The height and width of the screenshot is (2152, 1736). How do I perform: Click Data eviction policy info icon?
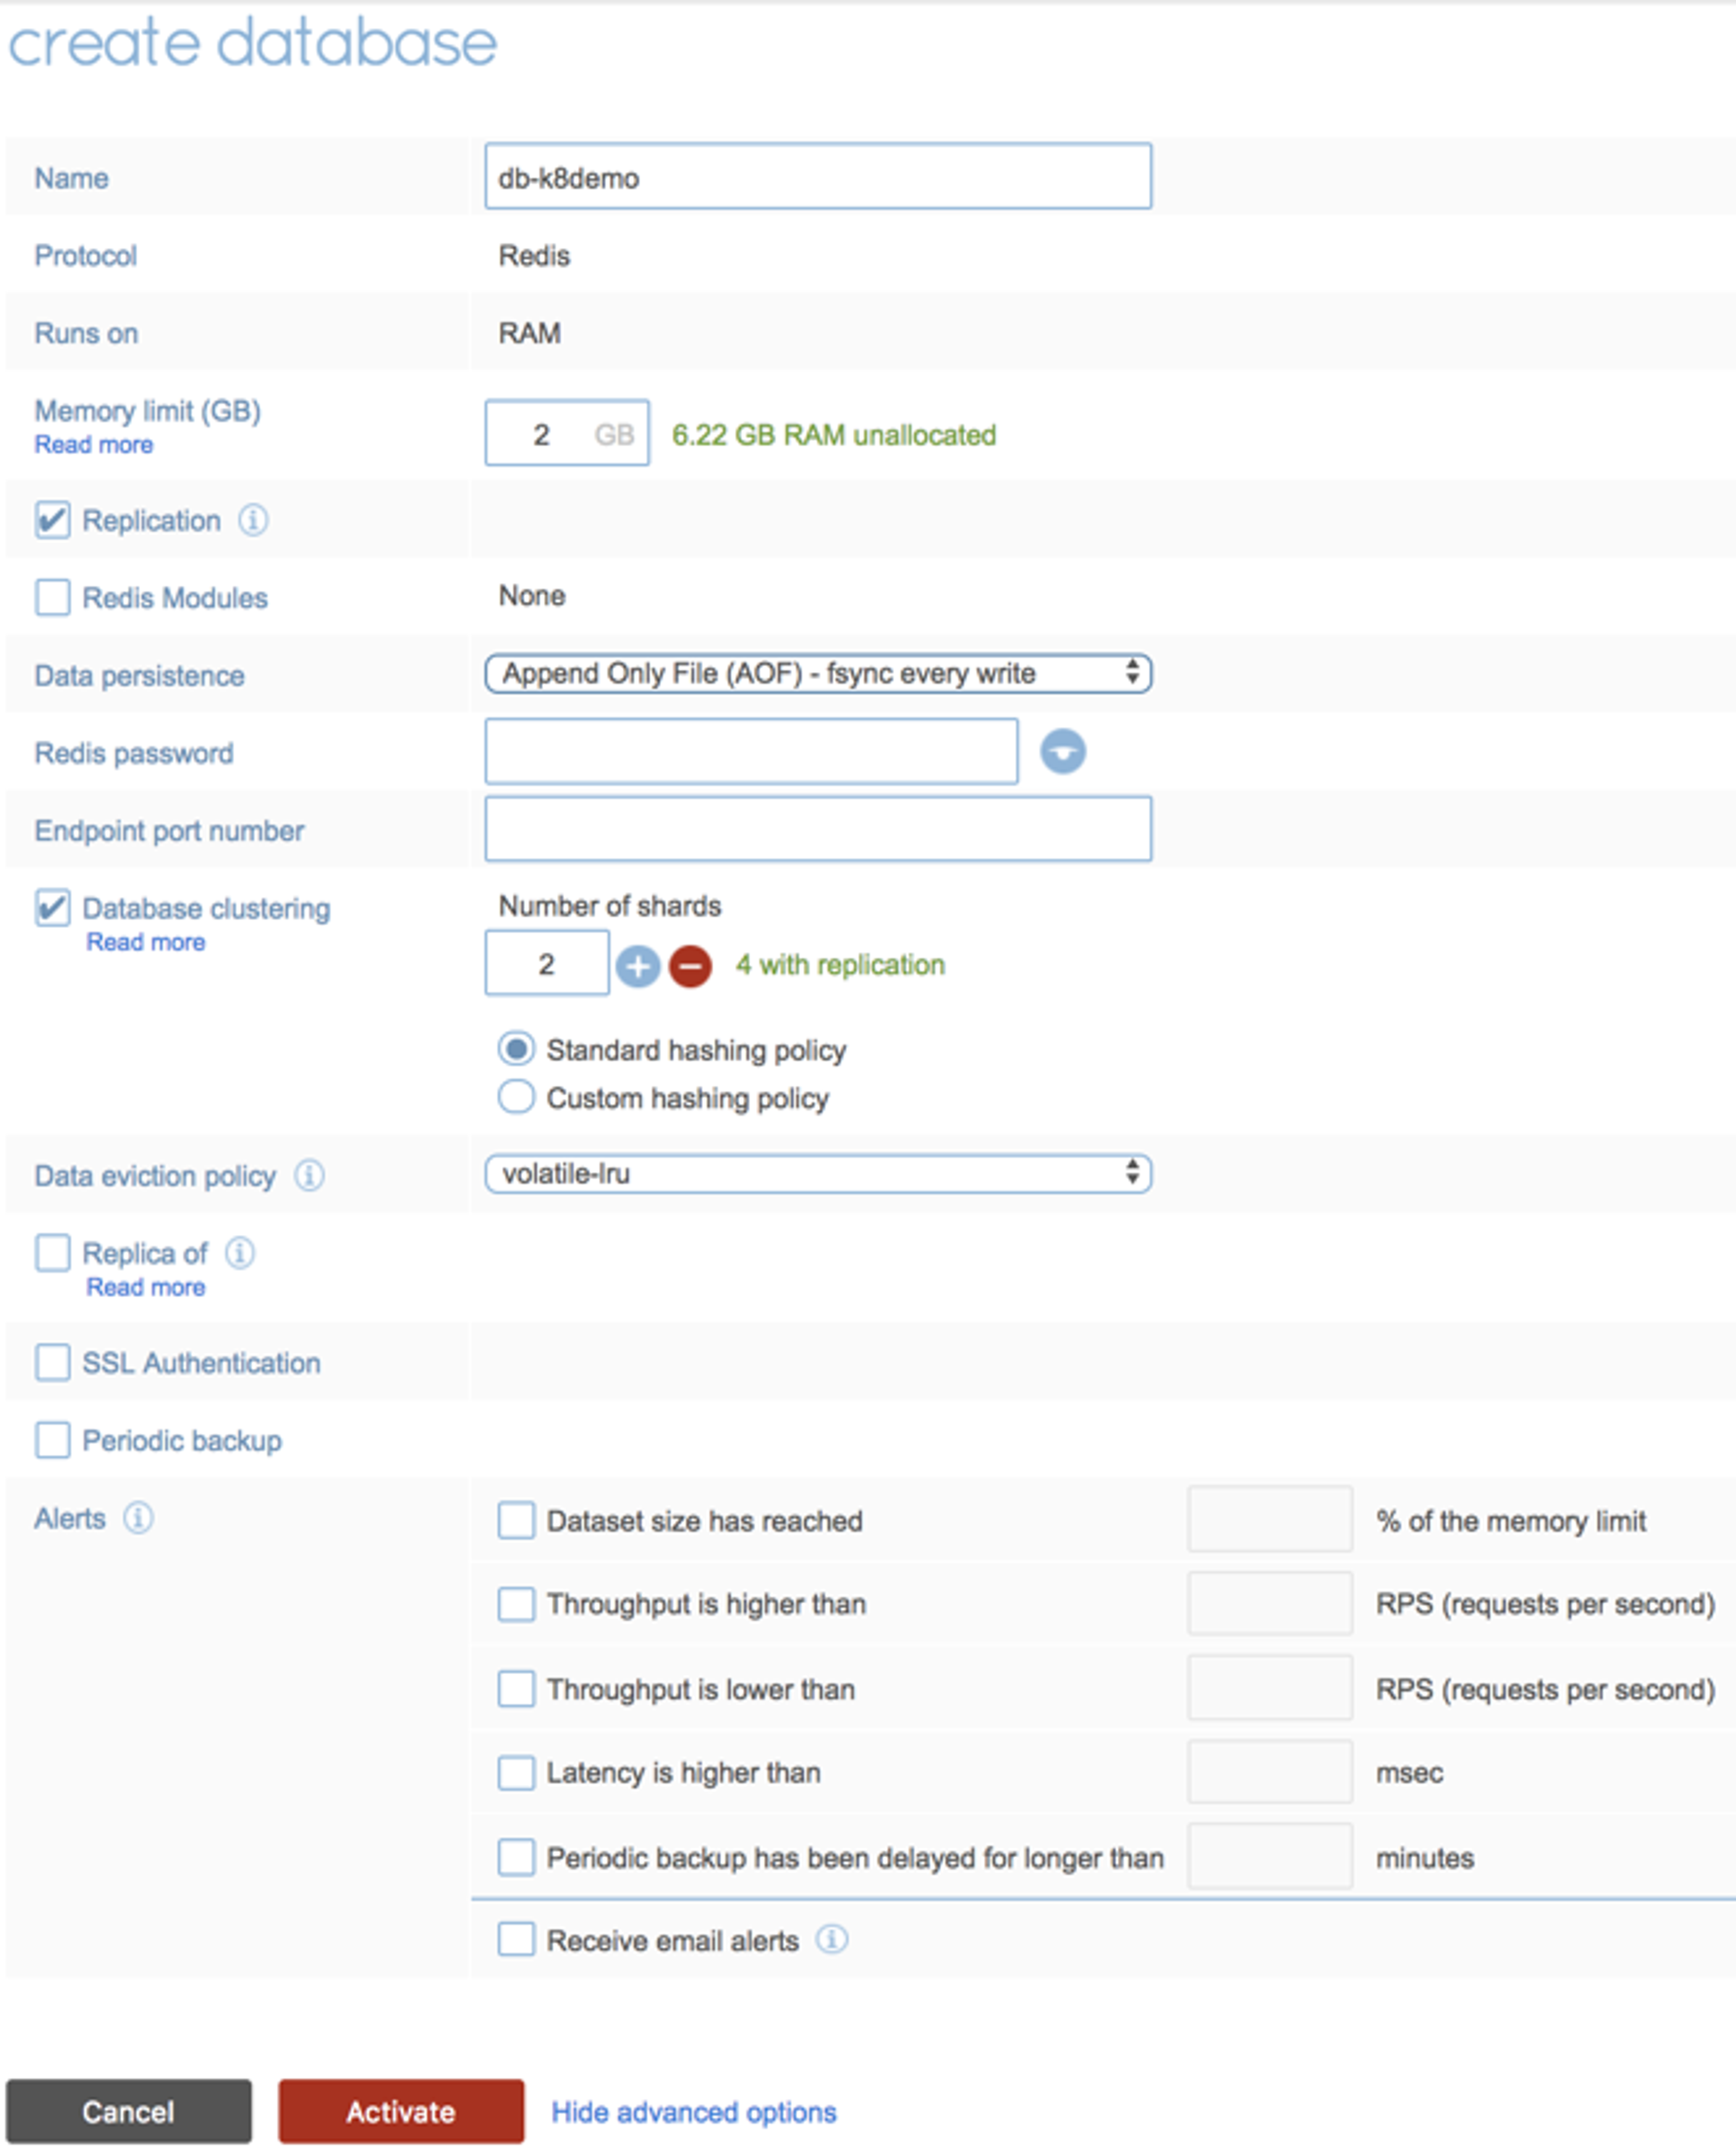click(309, 1175)
